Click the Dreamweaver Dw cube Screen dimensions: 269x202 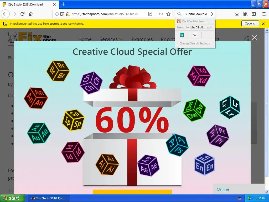coord(194,110)
